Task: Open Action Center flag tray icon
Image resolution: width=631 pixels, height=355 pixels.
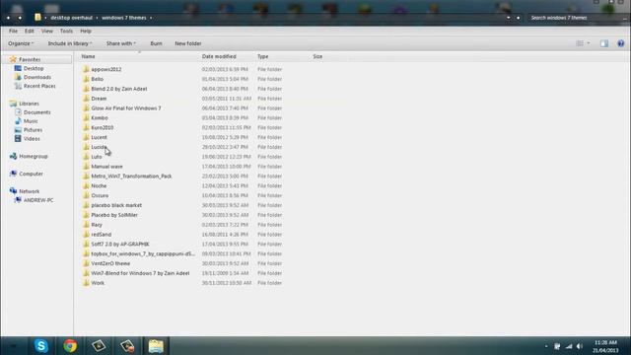Action: coord(557,346)
